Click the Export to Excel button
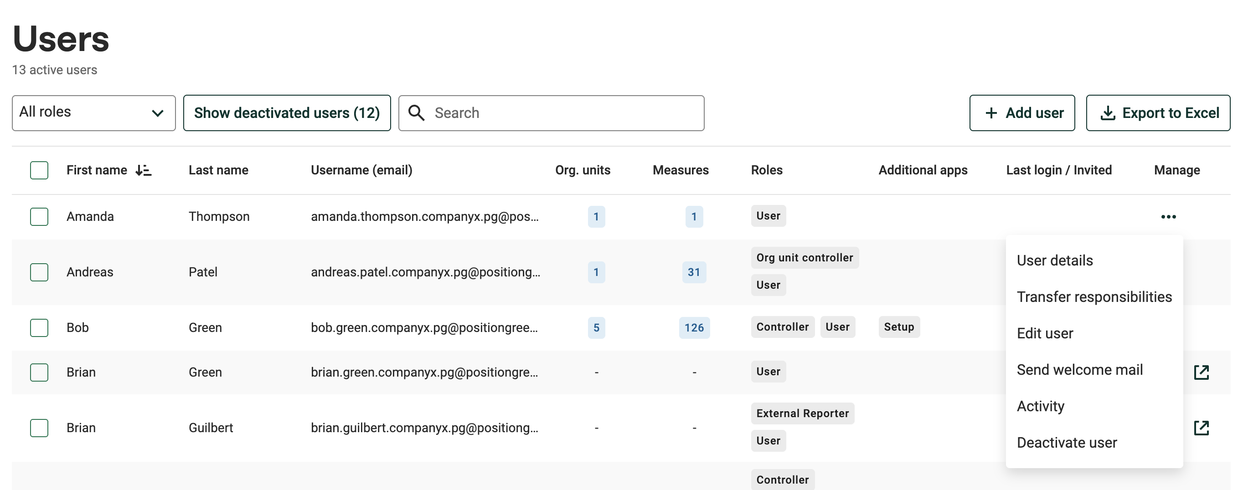The height and width of the screenshot is (490, 1238). coord(1158,113)
